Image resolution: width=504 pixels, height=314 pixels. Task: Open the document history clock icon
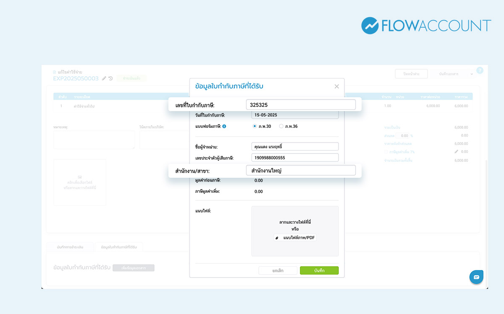coord(110,78)
